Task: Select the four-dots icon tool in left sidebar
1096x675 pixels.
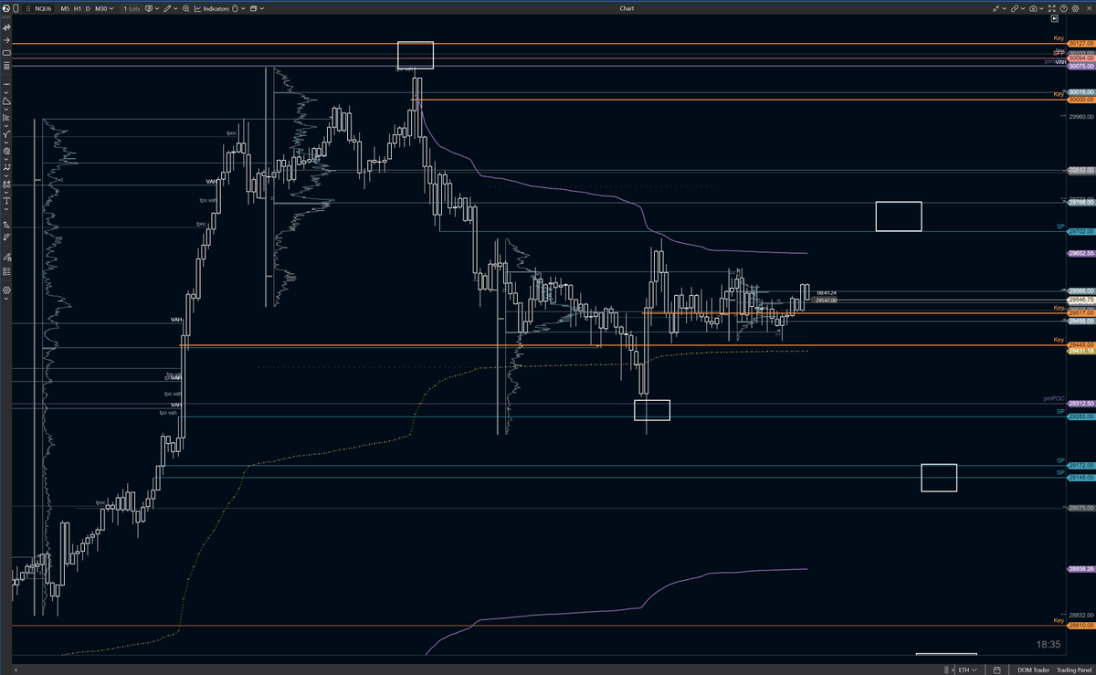Action: click(x=7, y=184)
